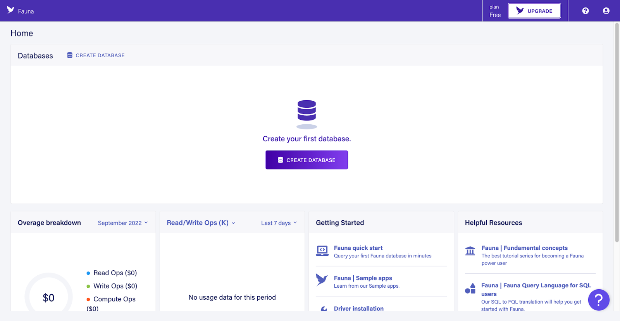Open the user account profile icon
620x321 pixels.
606,11
